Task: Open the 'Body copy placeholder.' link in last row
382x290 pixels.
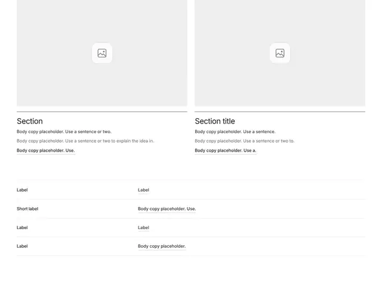Action: [x=162, y=246]
